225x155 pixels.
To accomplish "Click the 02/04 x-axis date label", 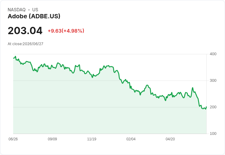I will click(131, 139).
